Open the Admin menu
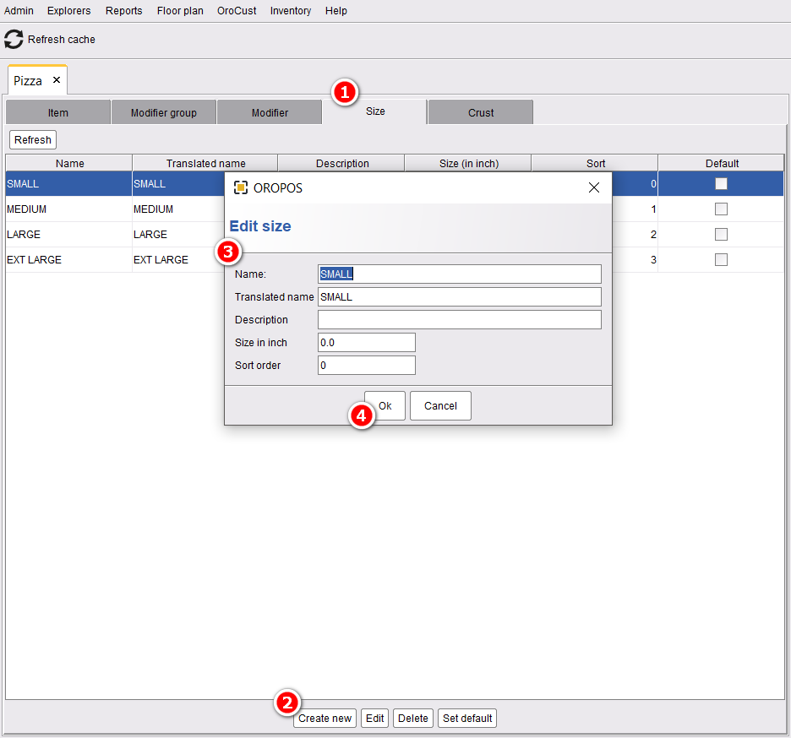Screen dimensions: 791x738 [x=19, y=11]
